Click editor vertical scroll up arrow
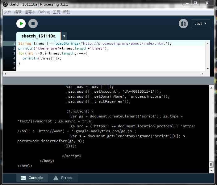 [208, 44]
